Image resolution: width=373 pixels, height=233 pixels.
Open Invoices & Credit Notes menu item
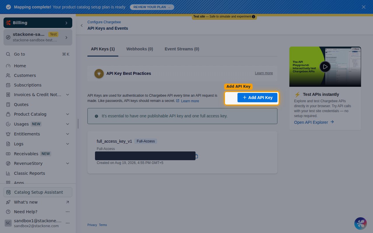(x=38, y=95)
